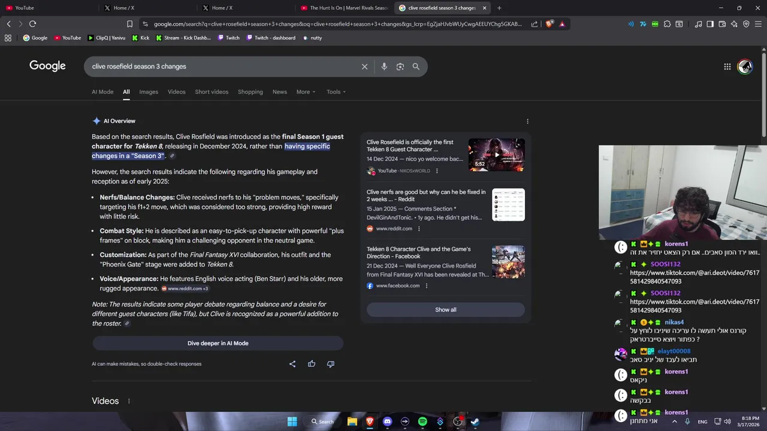This screenshot has height=431, width=767.
Task: Open the Leo AI sparkle icon
Action: 734,24
